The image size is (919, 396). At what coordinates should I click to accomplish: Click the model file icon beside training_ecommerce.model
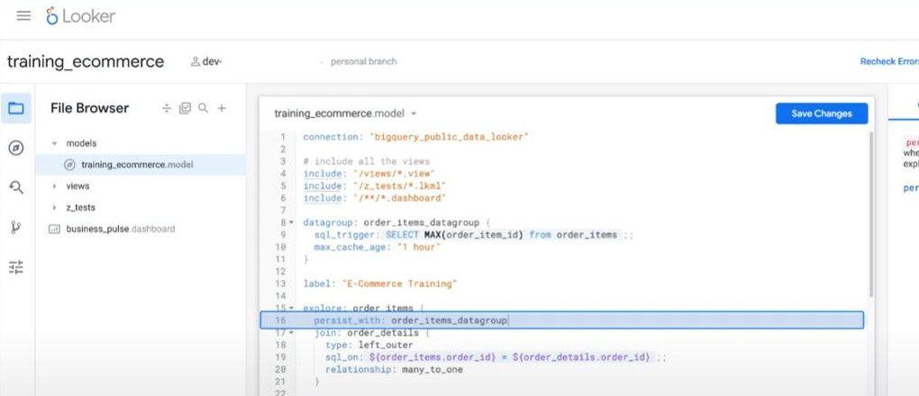coord(69,165)
